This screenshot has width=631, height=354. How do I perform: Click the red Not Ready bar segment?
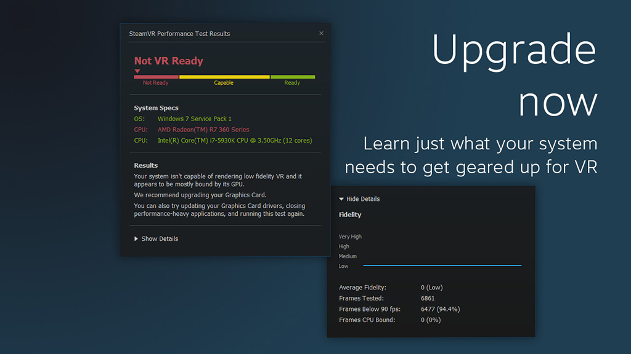click(x=156, y=77)
